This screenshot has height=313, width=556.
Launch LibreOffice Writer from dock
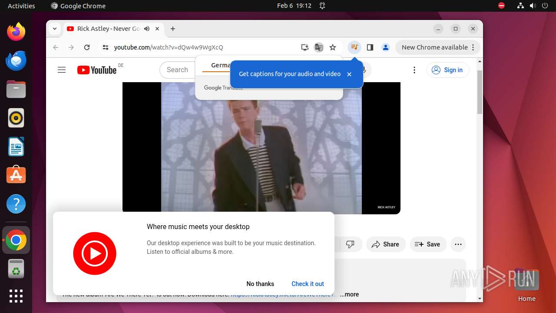click(16, 147)
